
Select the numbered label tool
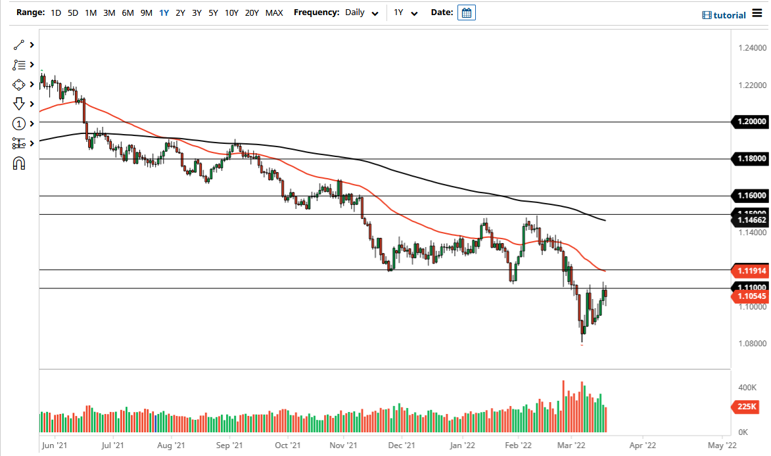tap(18, 124)
